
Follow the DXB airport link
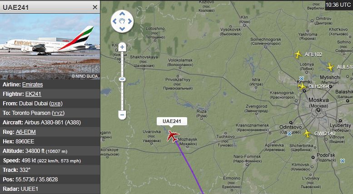coord(56,104)
